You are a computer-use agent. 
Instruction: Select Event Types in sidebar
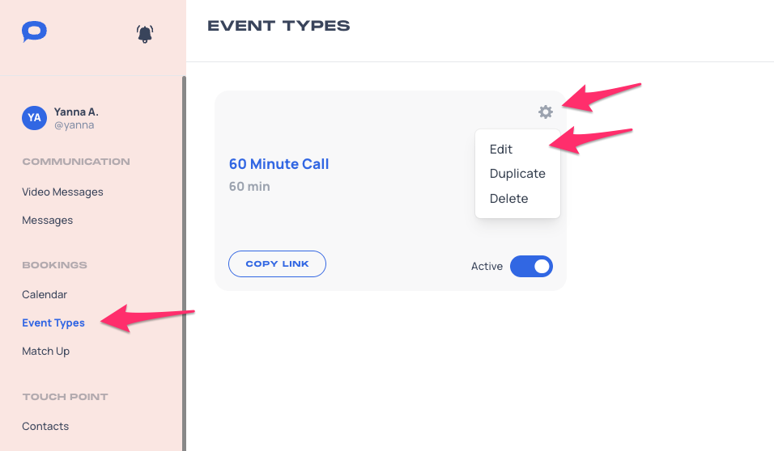(x=53, y=322)
